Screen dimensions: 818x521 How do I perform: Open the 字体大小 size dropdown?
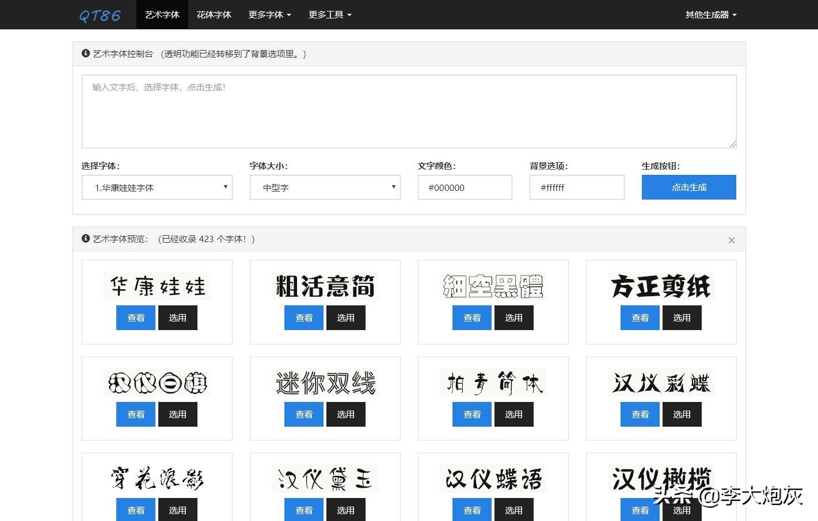(x=325, y=187)
